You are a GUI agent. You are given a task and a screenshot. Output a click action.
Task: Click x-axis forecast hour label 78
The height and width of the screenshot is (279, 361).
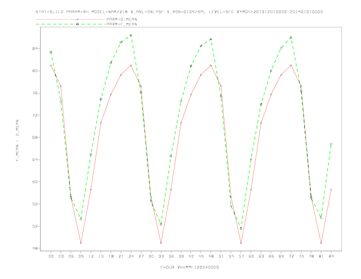311,256
